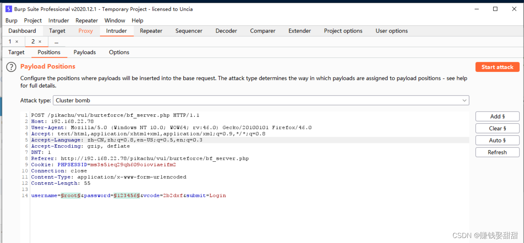Click the Connection: close header
Screen dimensions: 524x243
coord(59,171)
